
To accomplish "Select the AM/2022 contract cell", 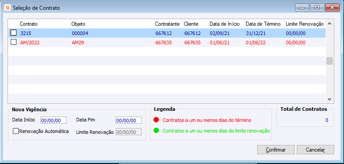I will 30,43.
